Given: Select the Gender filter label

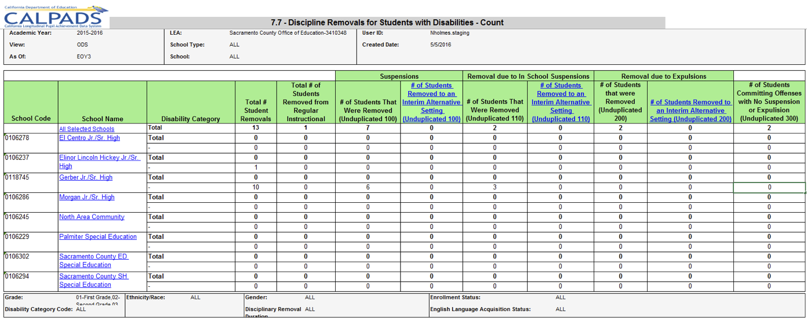Looking at the screenshot, I should [256, 297].
